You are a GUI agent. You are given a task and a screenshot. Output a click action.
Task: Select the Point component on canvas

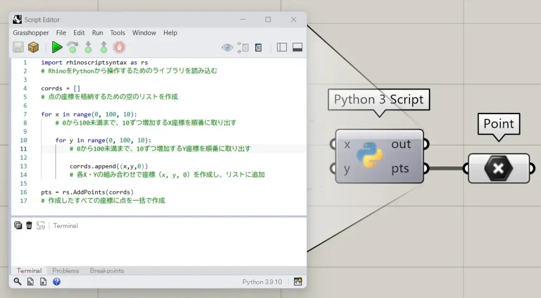point(498,169)
